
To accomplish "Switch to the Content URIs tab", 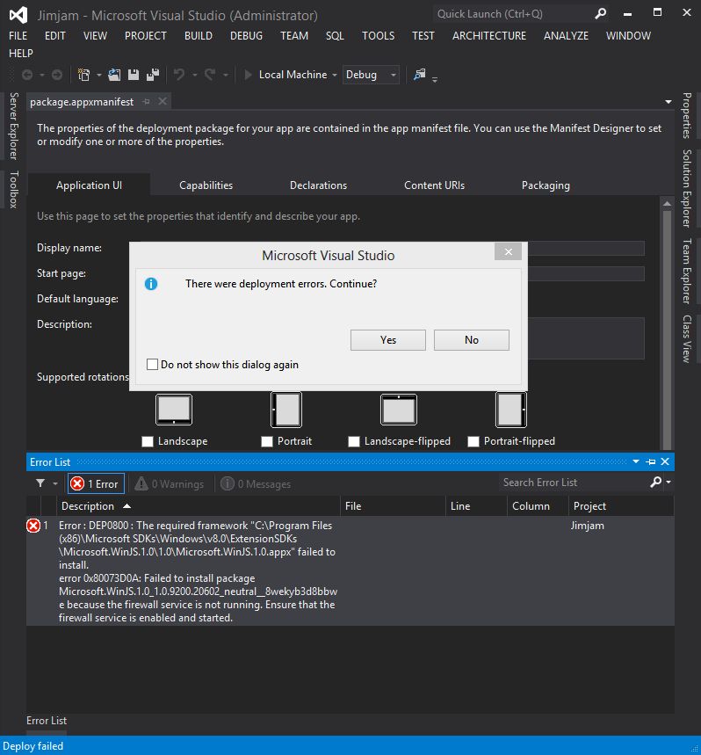I will [x=434, y=185].
